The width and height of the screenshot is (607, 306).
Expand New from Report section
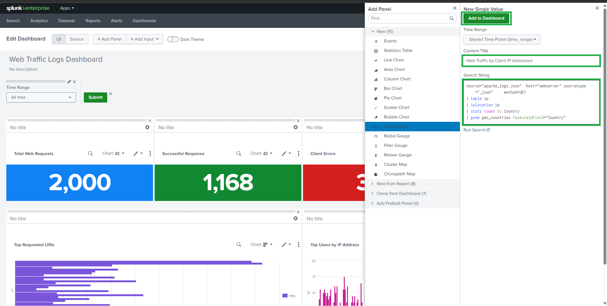tap(396, 184)
